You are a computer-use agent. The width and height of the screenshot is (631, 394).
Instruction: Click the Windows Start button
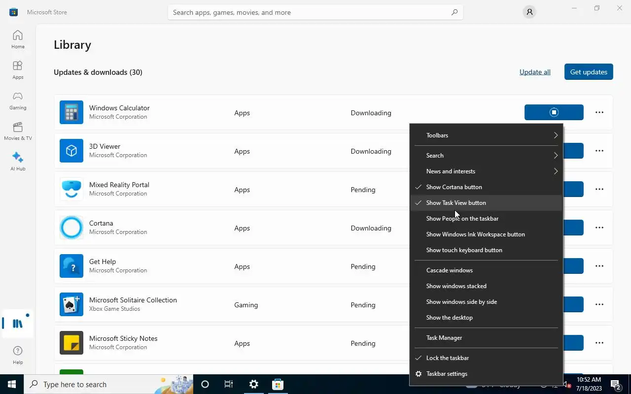(12, 384)
